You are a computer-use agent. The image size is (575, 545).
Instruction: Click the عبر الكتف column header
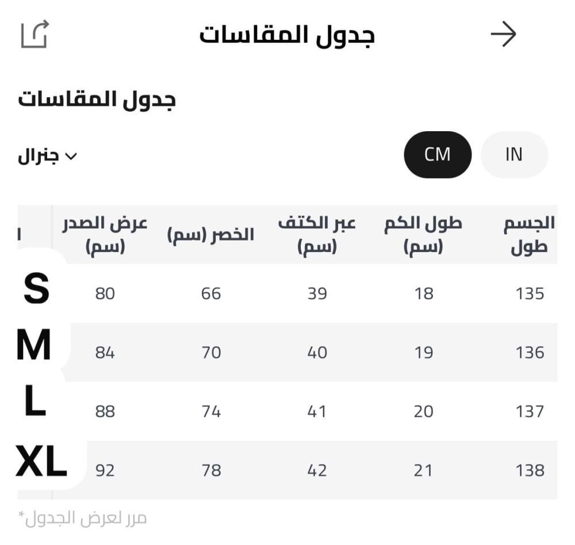tap(317, 235)
